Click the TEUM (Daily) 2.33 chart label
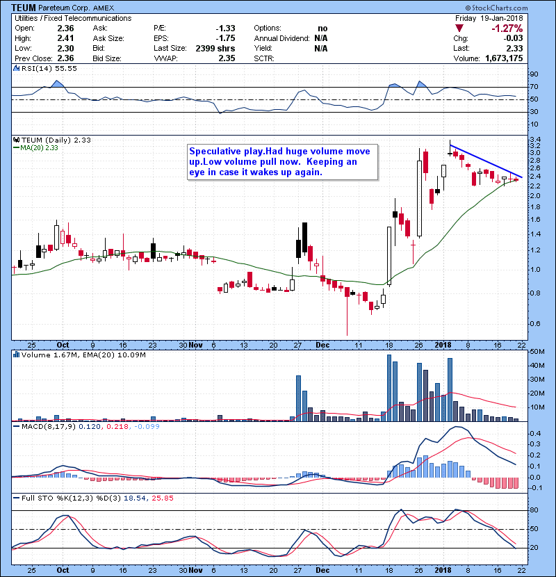This screenshot has height=577, width=556. click(56, 140)
